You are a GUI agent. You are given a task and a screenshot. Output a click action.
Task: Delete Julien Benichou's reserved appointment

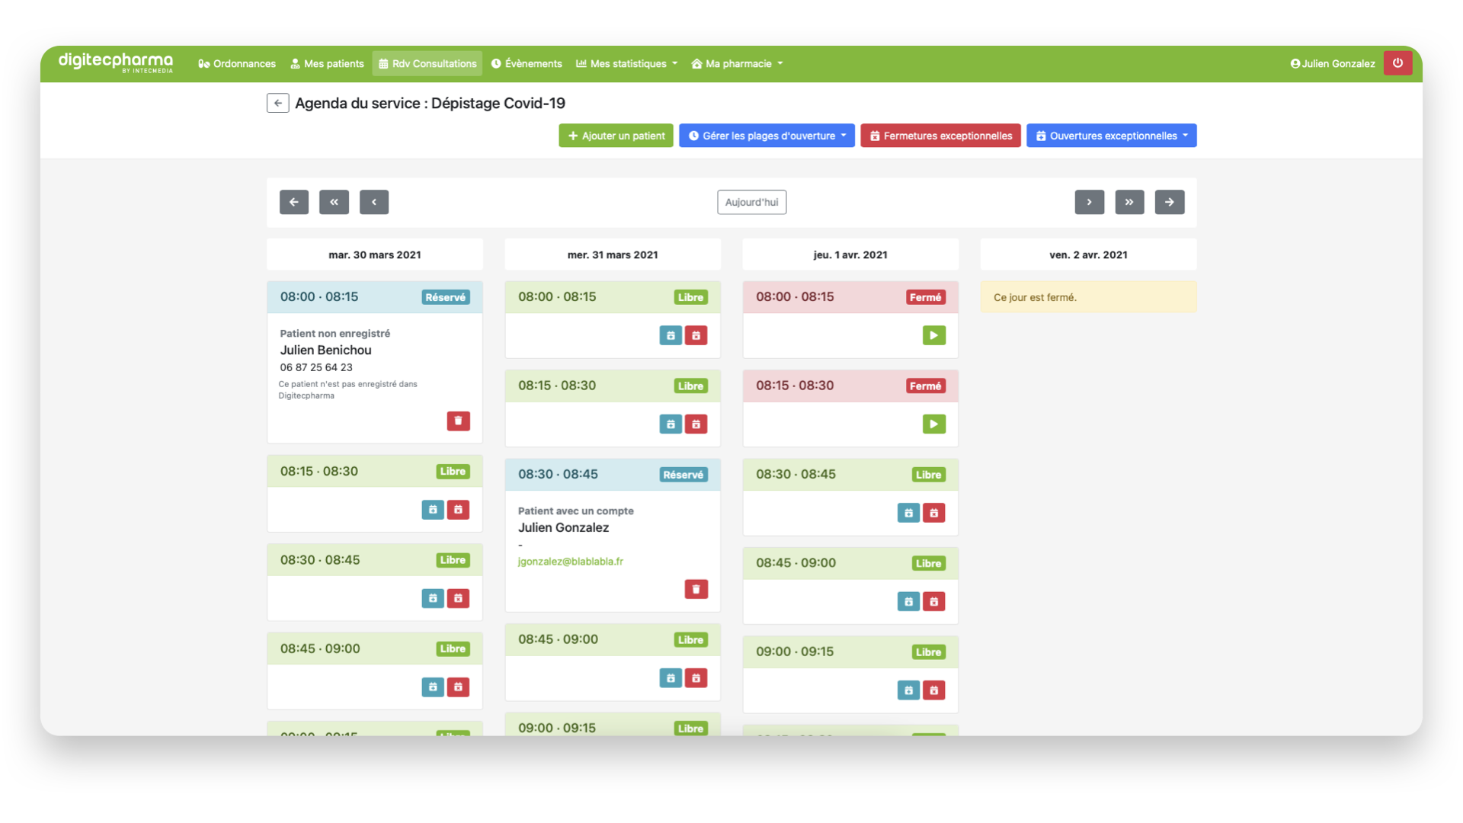(458, 421)
